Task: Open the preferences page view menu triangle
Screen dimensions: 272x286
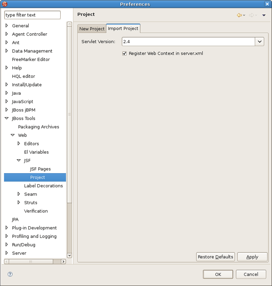Action: click(264, 15)
